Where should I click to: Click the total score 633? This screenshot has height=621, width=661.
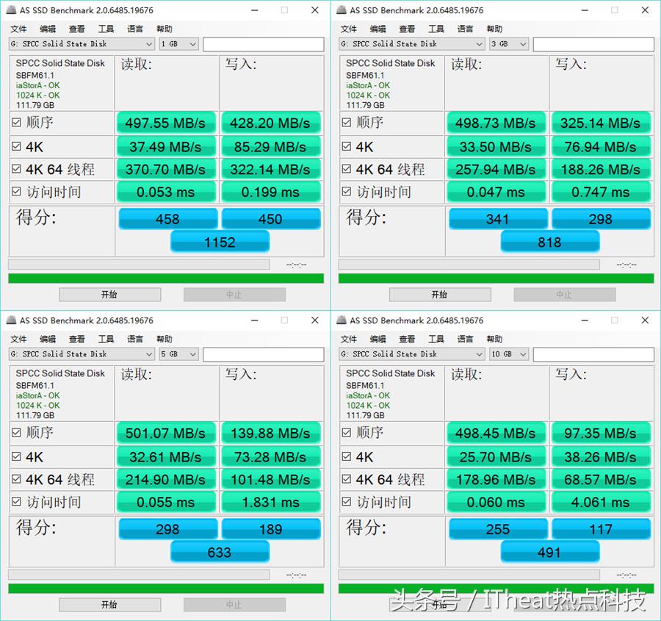point(220,552)
